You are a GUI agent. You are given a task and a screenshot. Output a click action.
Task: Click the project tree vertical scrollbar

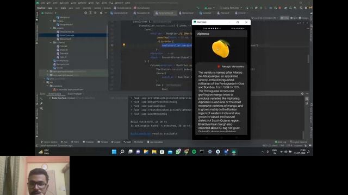click(x=108, y=42)
